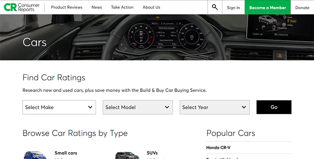This screenshot has height=159, width=314.
Task: Click Become a Member button
Action: [268, 7]
